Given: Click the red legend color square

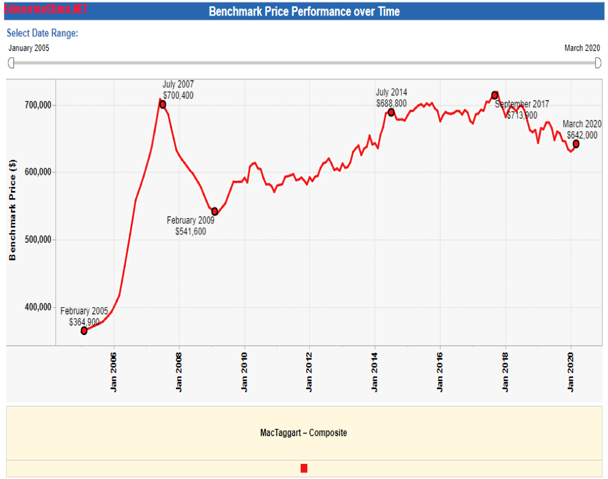Looking at the screenshot, I should pos(304,469).
